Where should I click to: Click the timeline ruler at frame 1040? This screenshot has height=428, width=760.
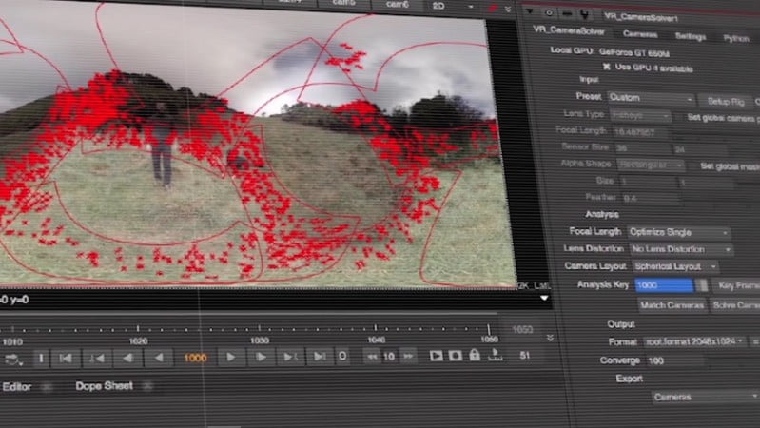(x=376, y=330)
